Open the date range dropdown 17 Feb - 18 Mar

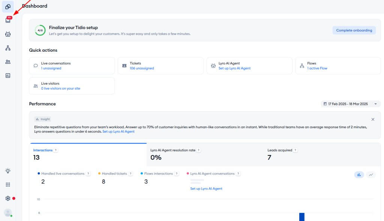tap(351, 104)
